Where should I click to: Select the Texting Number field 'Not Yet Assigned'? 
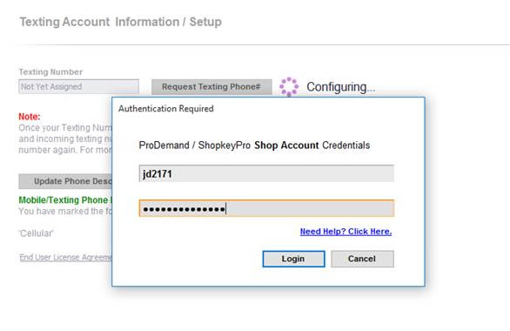point(78,86)
